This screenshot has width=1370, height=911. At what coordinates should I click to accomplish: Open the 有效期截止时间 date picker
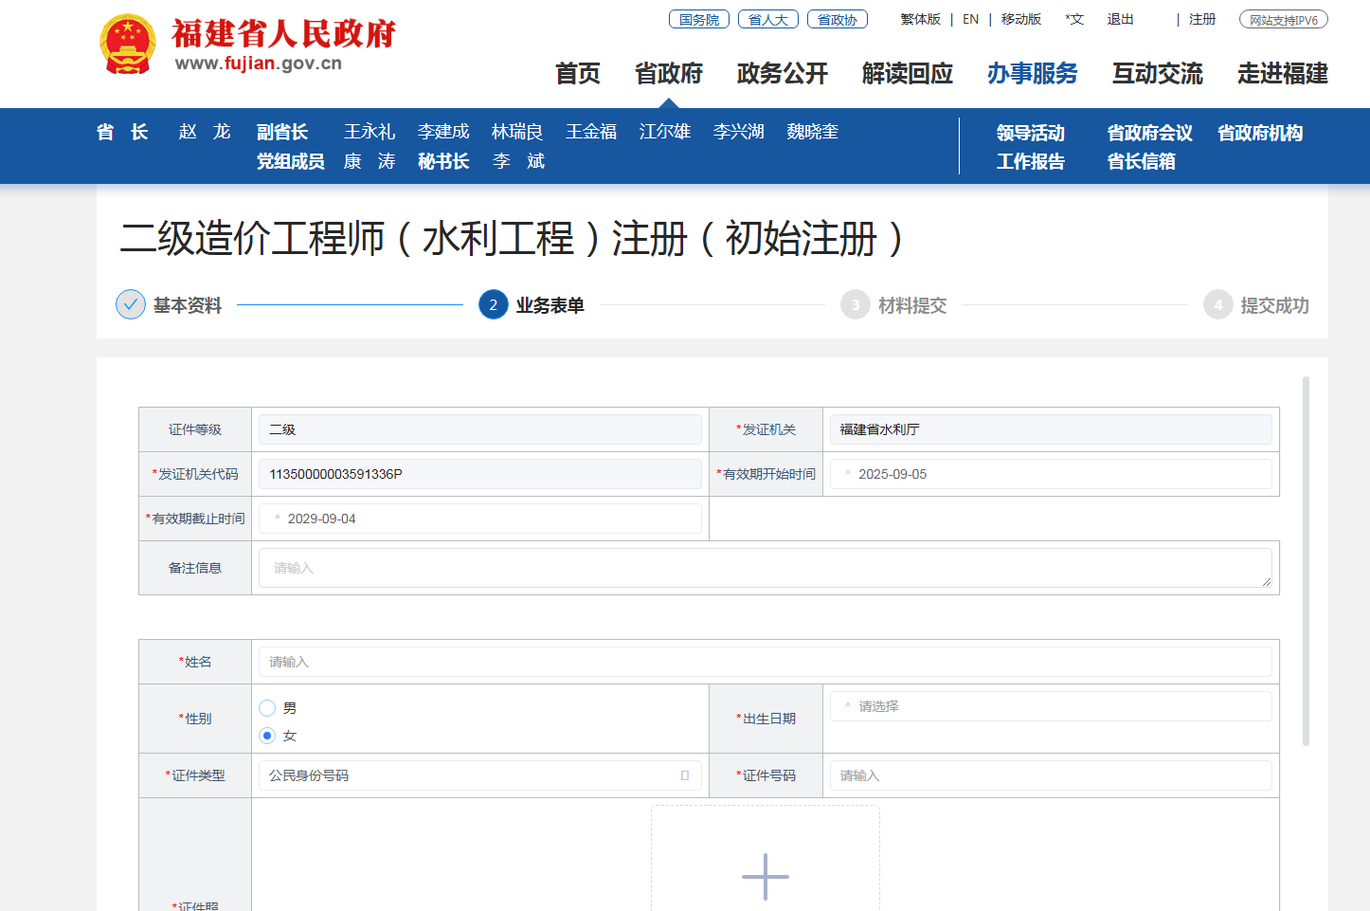[479, 519]
